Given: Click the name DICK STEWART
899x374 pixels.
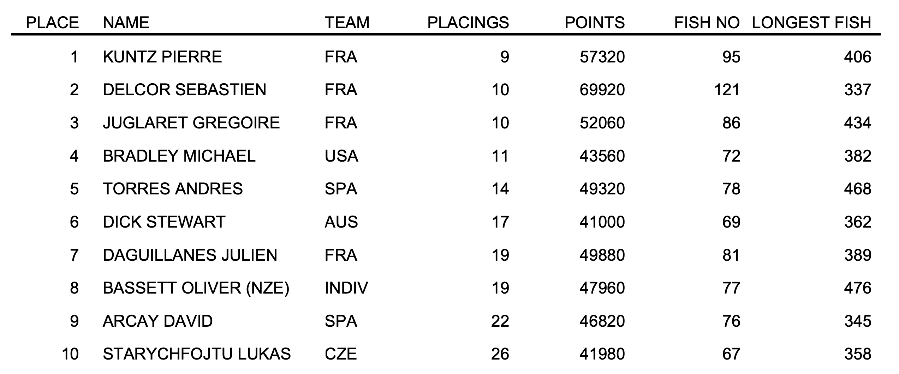Looking at the screenshot, I should 164,222.
